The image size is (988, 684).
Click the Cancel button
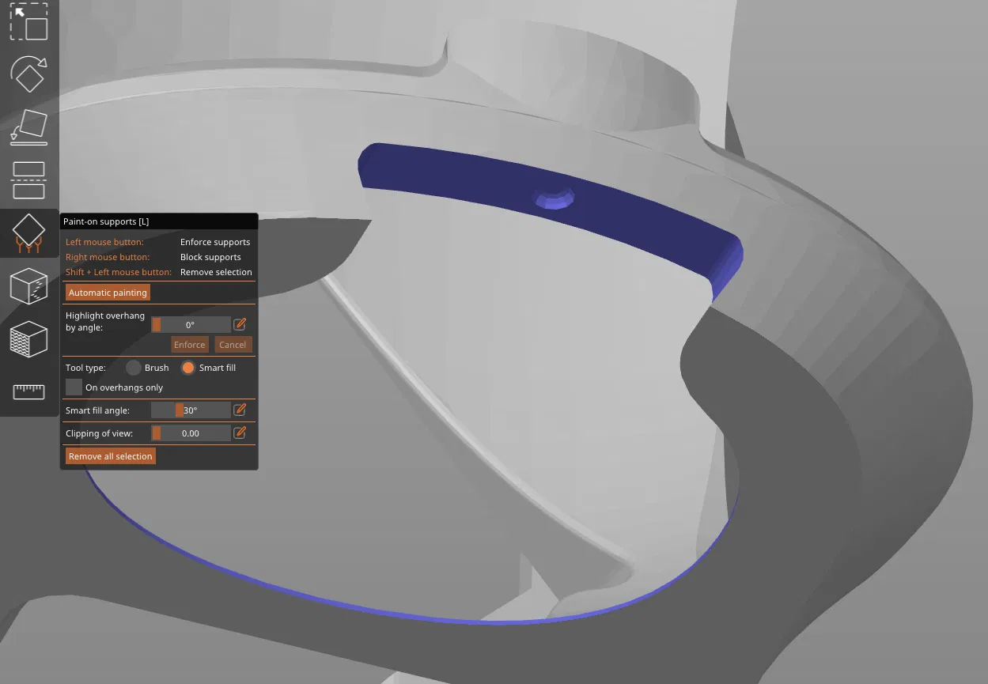tap(233, 345)
